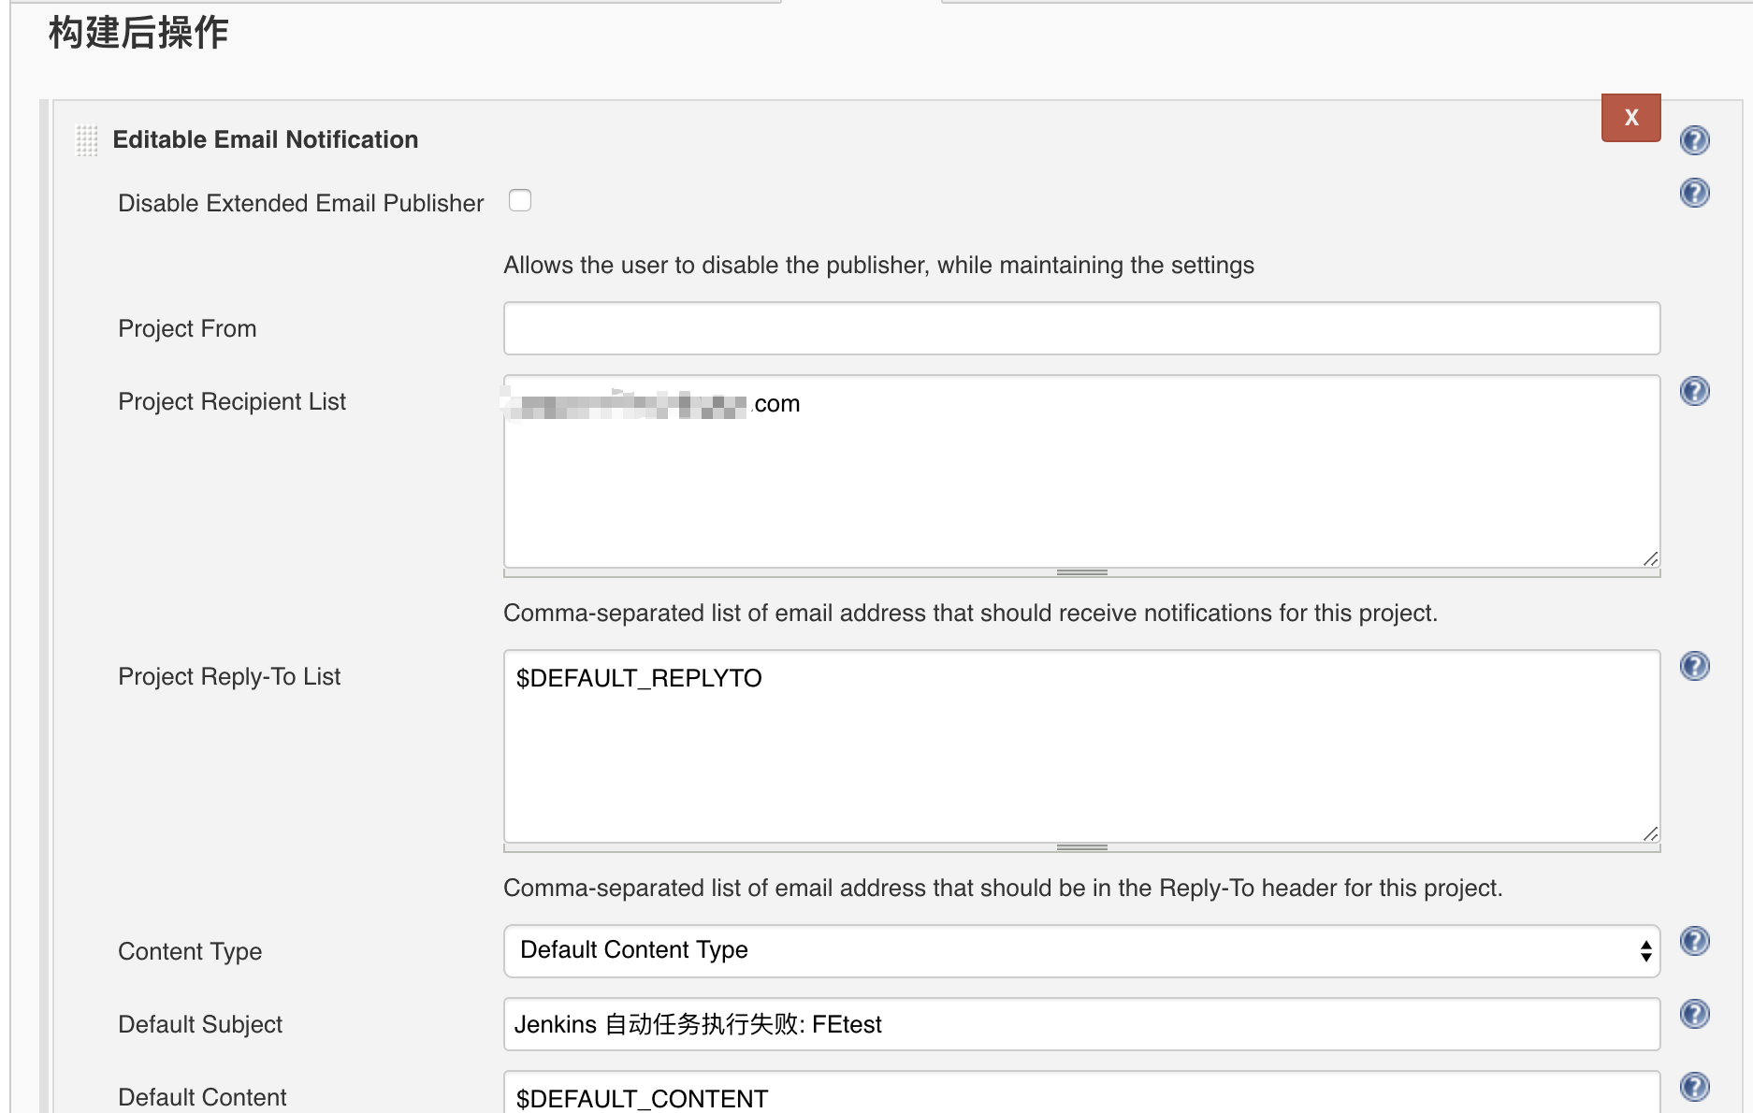Grab the Recipient List textarea corner resize grip

coord(1650,558)
